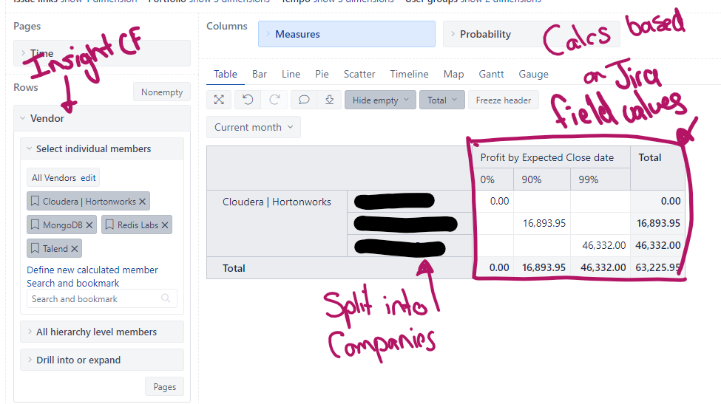Switch to the Timeline tab
This screenshot has width=721, height=404.
(409, 74)
